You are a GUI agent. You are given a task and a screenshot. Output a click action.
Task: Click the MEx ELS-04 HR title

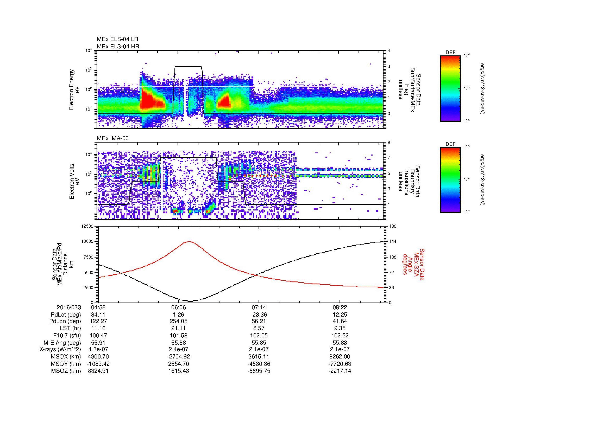pyautogui.click(x=118, y=46)
